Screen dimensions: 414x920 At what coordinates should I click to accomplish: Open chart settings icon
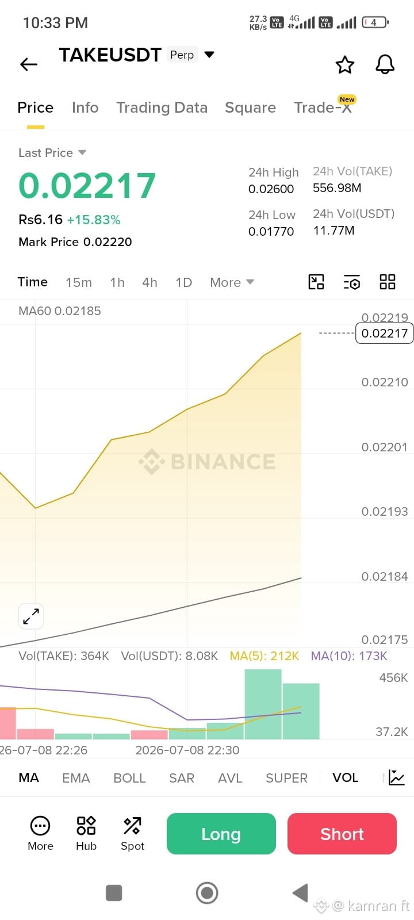click(352, 282)
